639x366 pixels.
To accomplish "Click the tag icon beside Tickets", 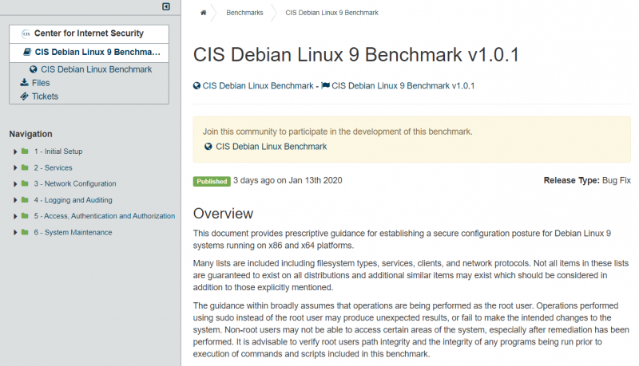I will coord(24,96).
